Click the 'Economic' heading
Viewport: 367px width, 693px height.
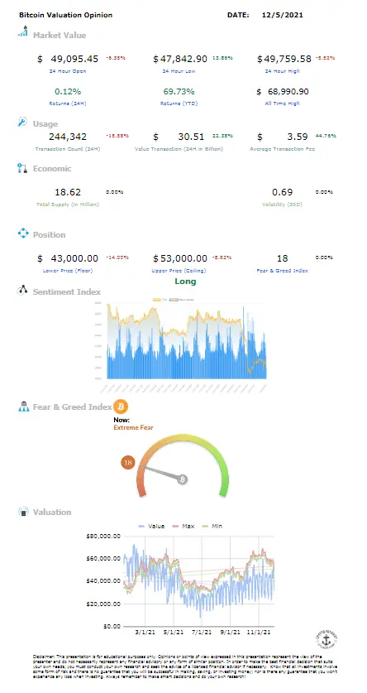coord(52,169)
